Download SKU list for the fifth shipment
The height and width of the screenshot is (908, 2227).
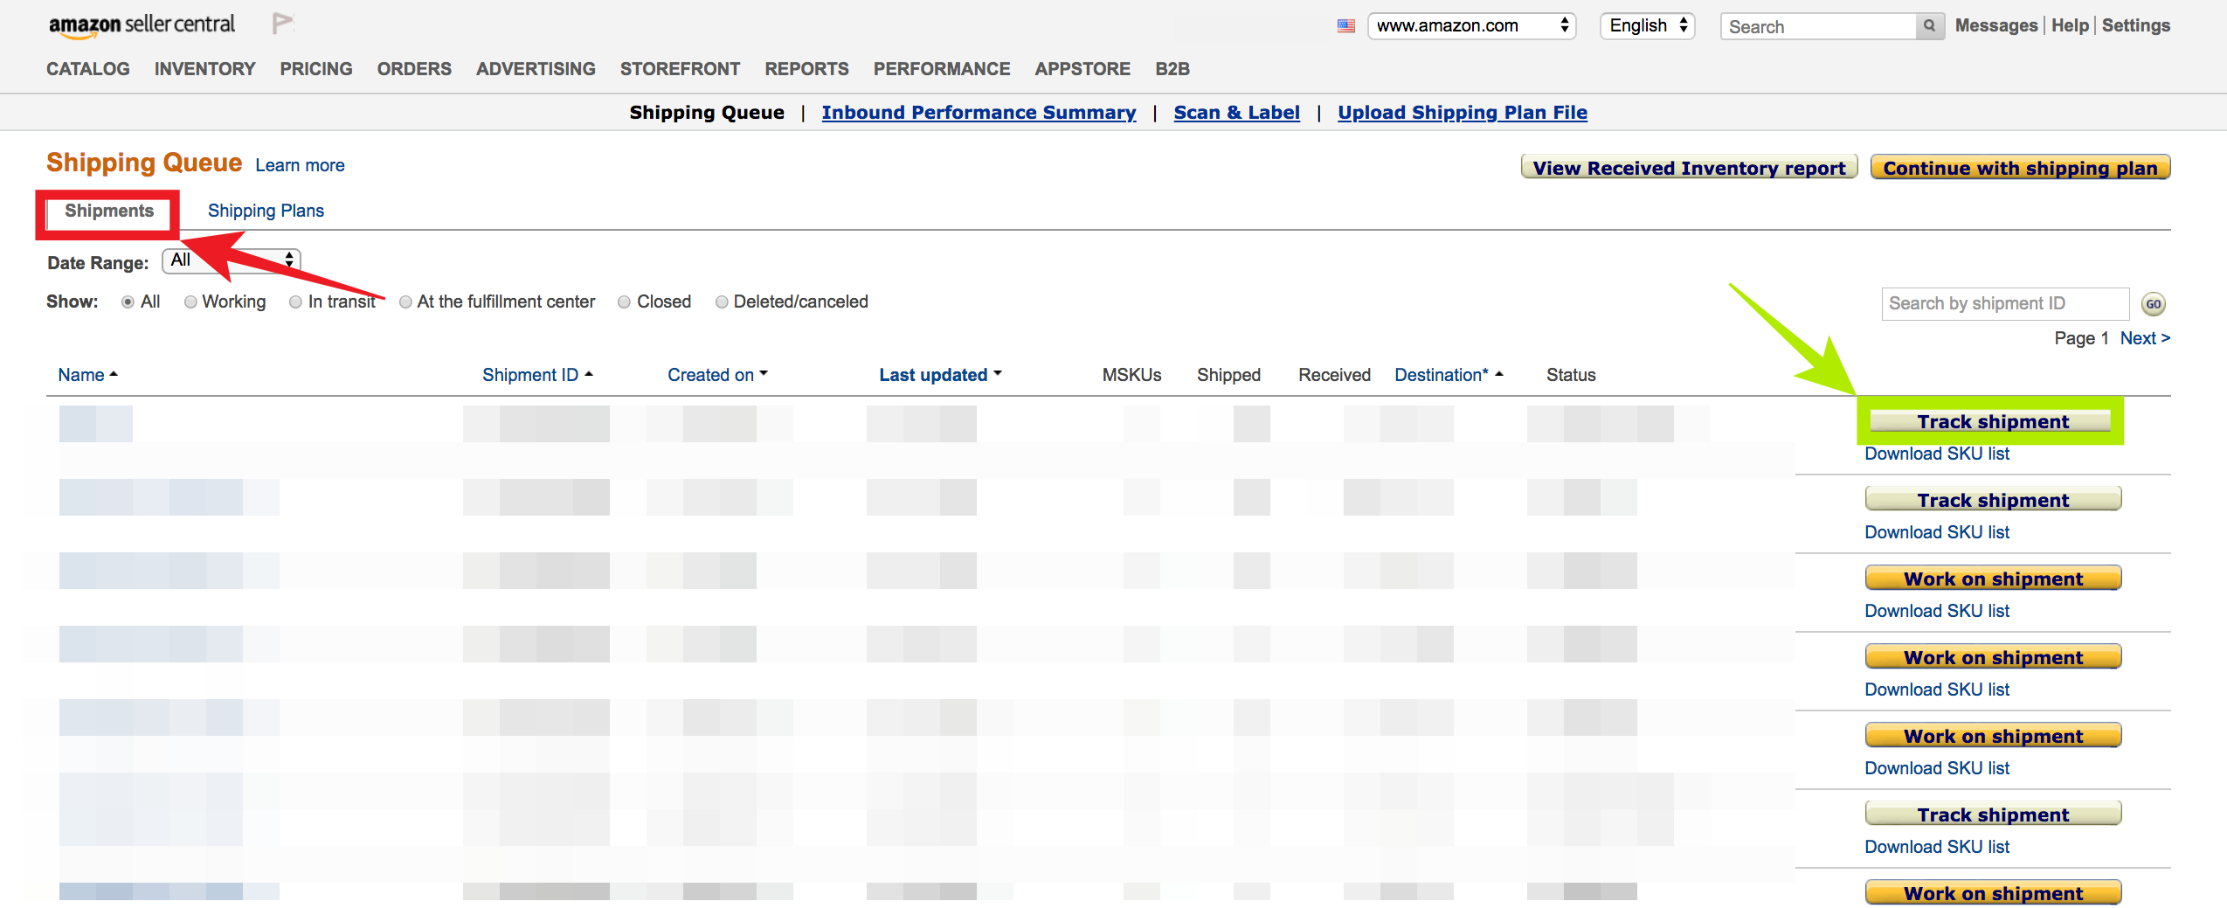point(1937,768)
